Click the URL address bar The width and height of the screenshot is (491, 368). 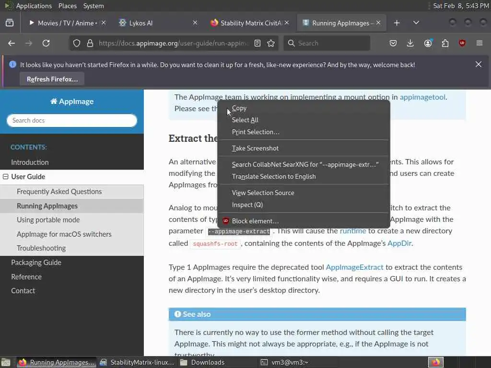[173, 43]
